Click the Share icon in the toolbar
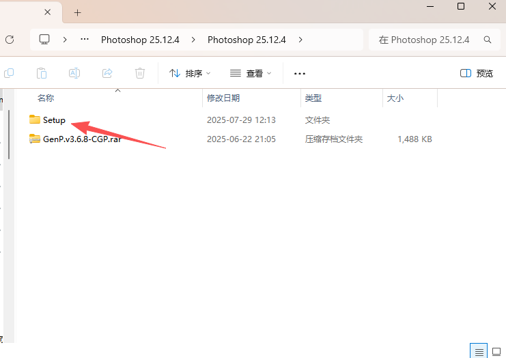Screen dimensions: 506x358 tap(107, 73)
